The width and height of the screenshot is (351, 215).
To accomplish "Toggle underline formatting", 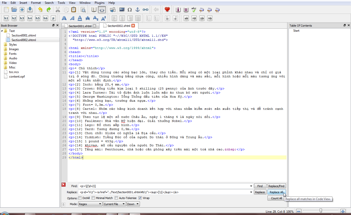I will pos(80,18).
